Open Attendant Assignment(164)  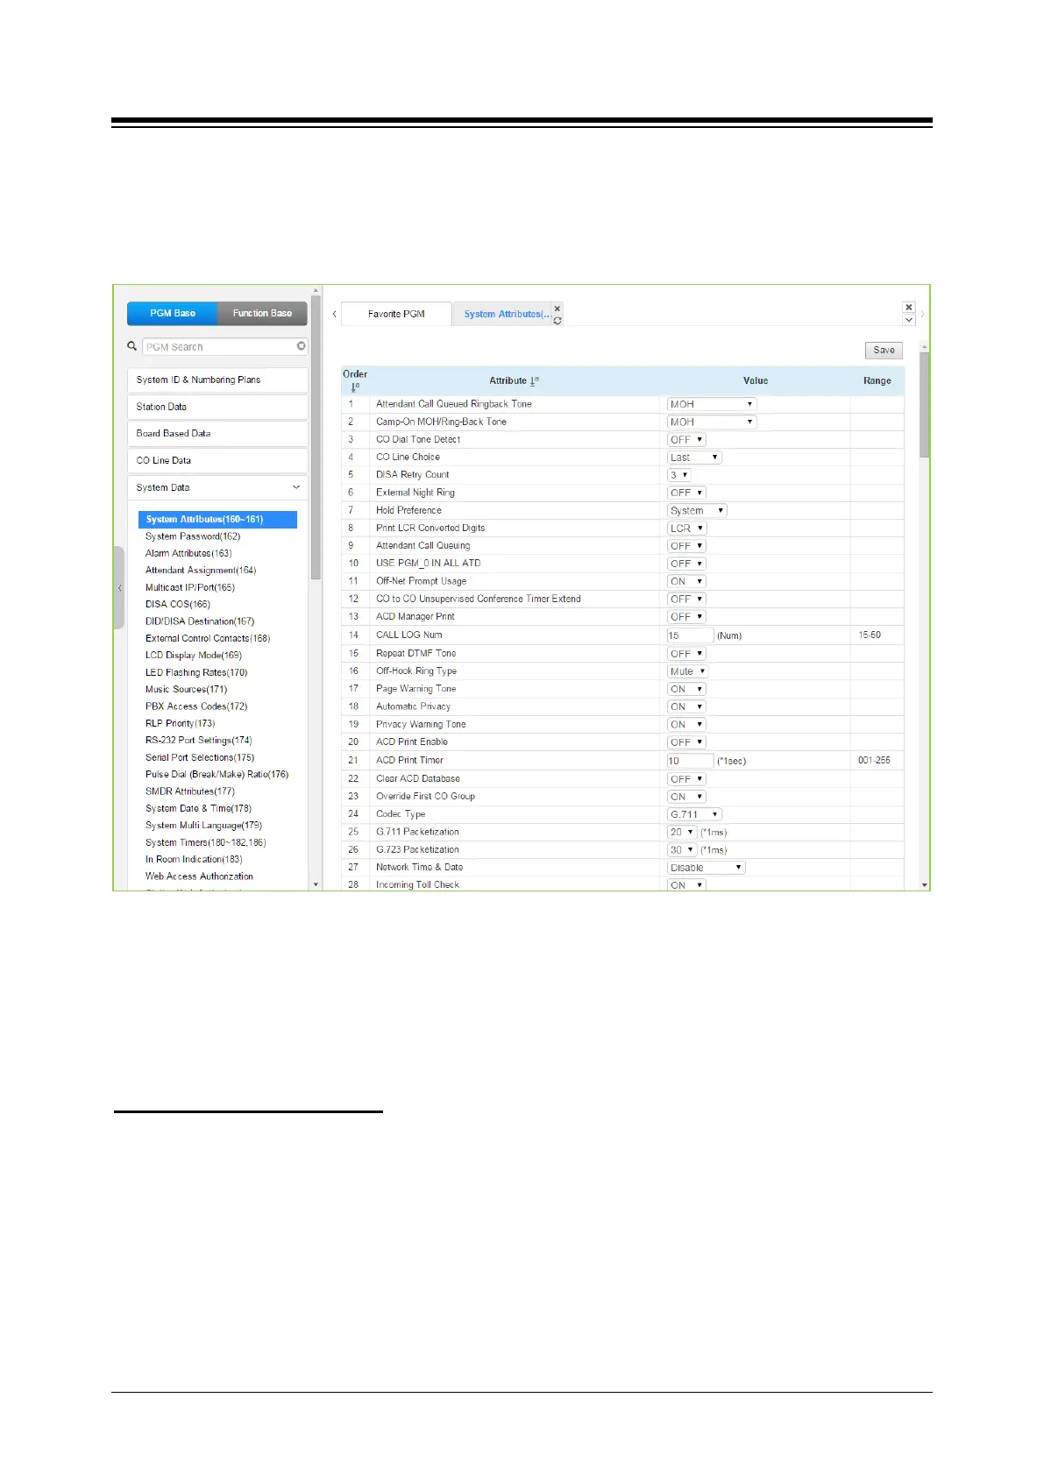201,570
